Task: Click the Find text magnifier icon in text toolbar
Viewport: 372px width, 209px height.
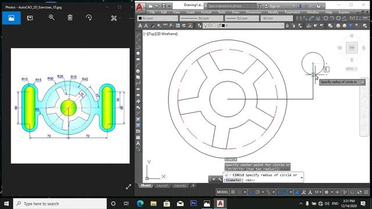Action: (x=159, y=26)
